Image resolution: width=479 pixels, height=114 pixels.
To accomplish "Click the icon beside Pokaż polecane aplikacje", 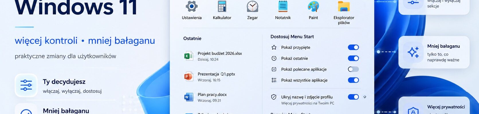I will pos(274,69).
